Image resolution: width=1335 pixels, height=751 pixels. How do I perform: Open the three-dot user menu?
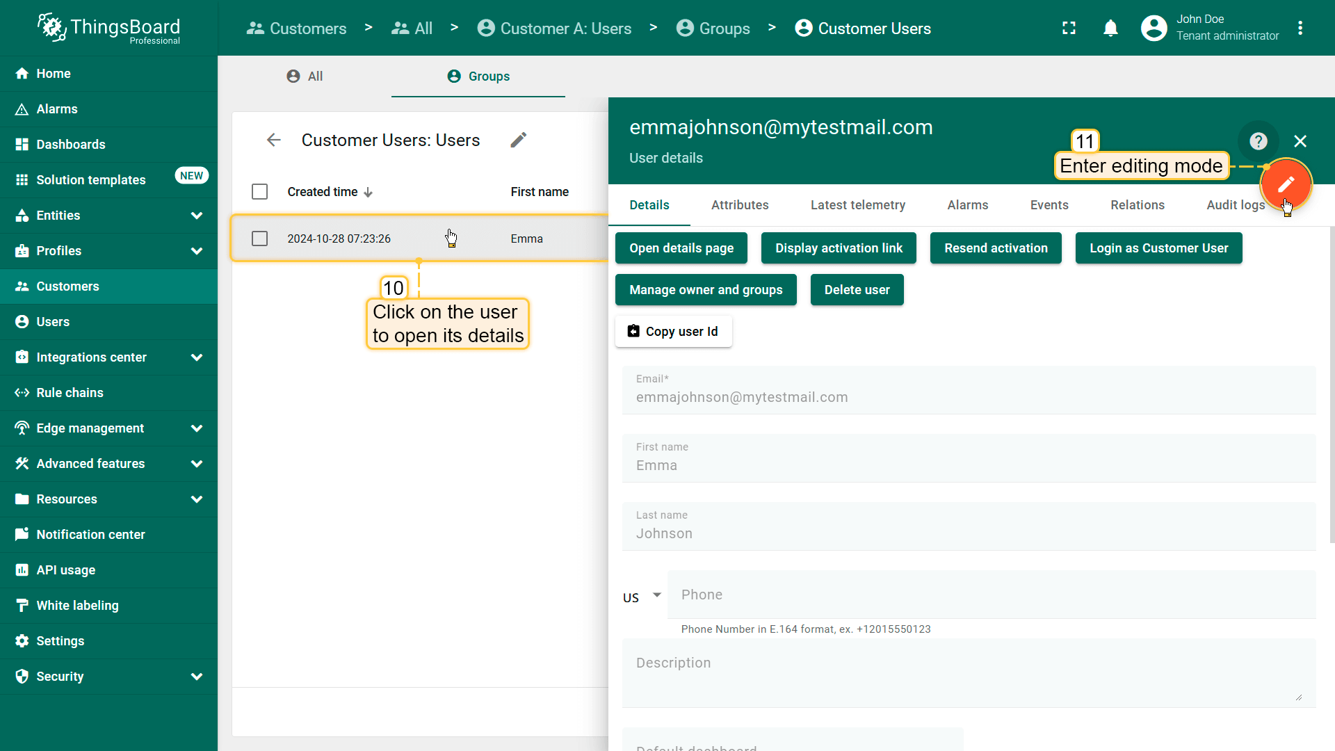tap(1300, 29)
